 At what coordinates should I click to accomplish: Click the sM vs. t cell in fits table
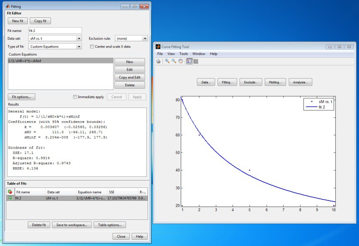(x=61, y=198)
